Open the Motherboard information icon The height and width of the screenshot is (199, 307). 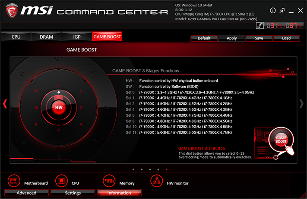(x=14, y=181)
